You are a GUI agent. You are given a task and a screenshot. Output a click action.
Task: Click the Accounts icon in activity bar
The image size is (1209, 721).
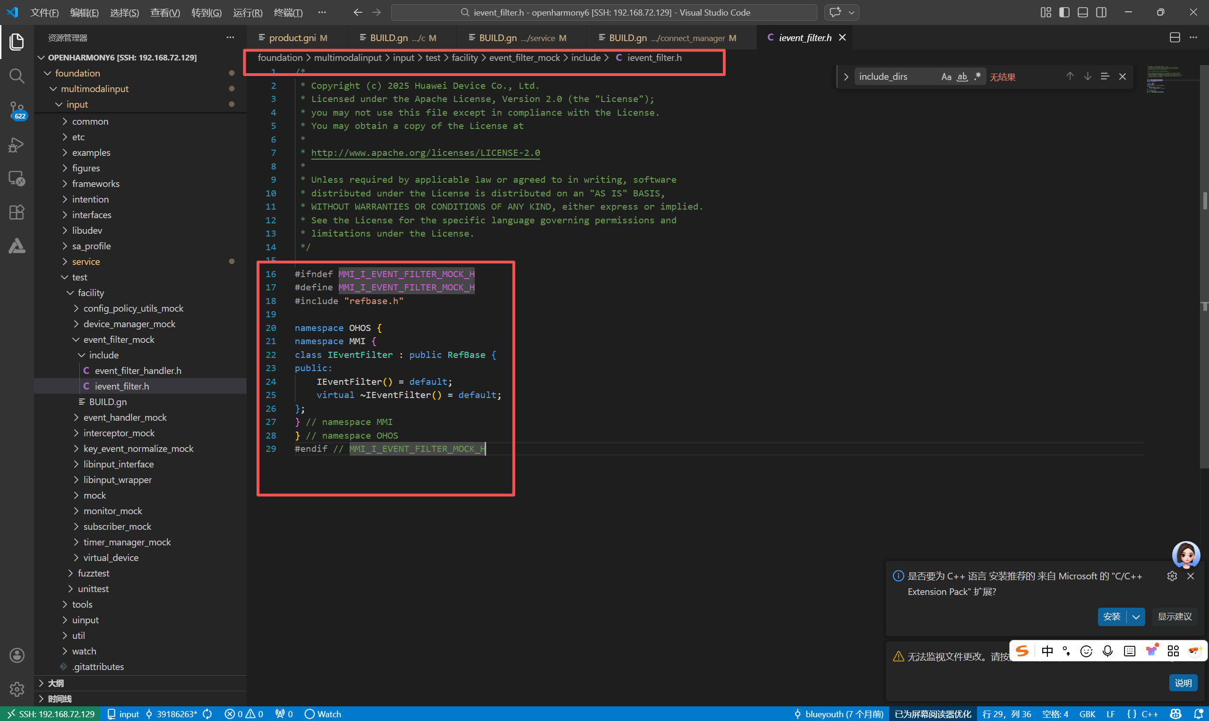(17, 655)
